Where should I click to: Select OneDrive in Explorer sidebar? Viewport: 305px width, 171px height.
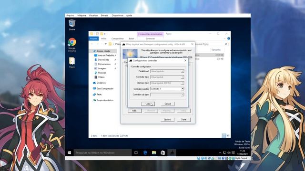click(101, 83)
